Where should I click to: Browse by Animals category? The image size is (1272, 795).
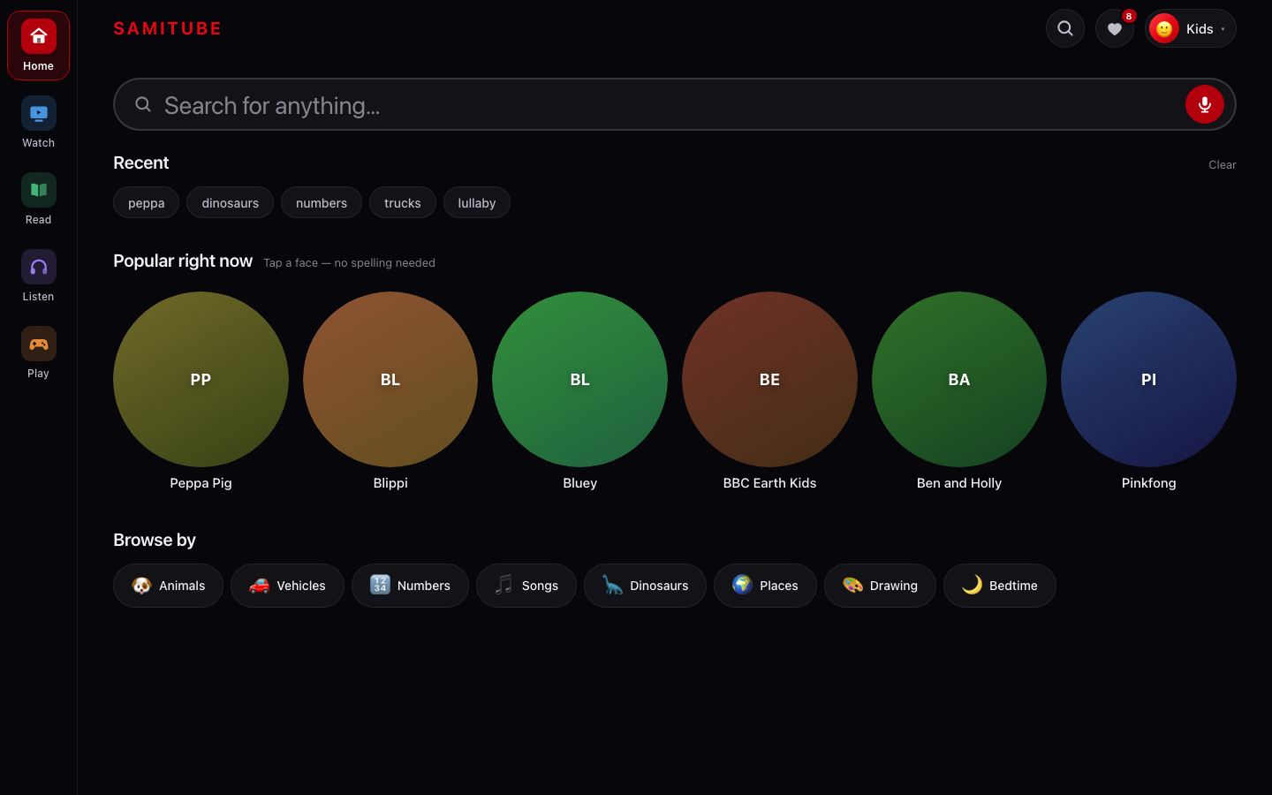[x=168, y=586]
